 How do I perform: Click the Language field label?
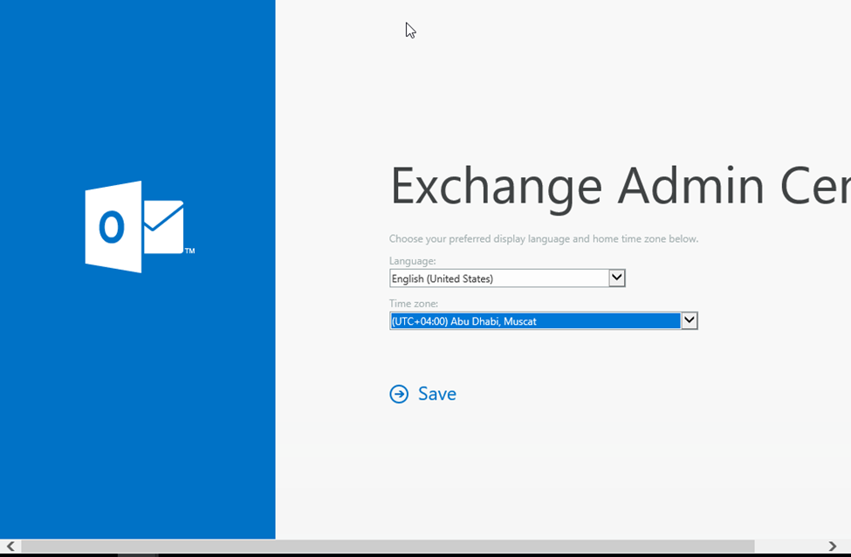click(x=412, y=260)
